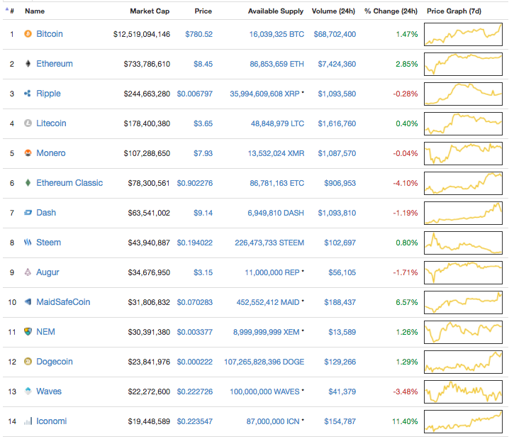Select Ethereum market cap $733,786,610
This screenshot has height=439, width=514.
click(147, 64)
